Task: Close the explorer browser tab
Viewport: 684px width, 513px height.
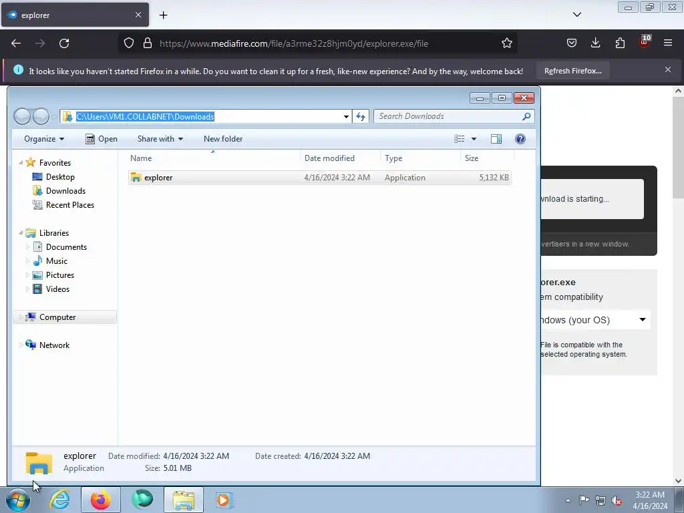Action: click(138, 15)
